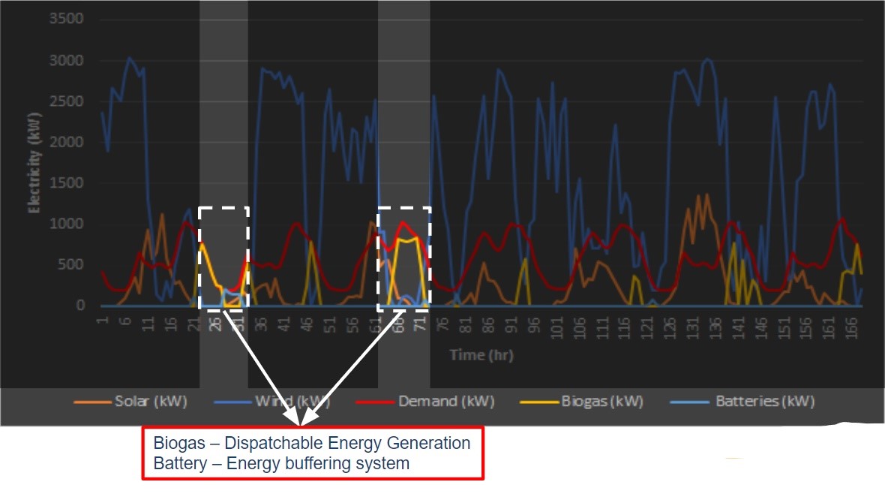This screenshot has height=500, width=885.
Task: Click the orange Solar legend line swatch
Action: 92,402
